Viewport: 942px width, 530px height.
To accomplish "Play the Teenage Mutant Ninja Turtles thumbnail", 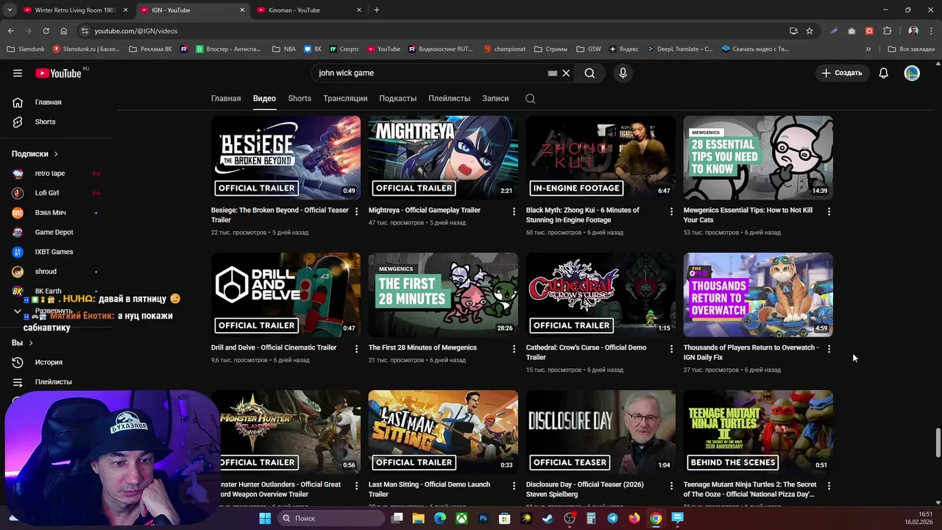I will tap(758, 432).
